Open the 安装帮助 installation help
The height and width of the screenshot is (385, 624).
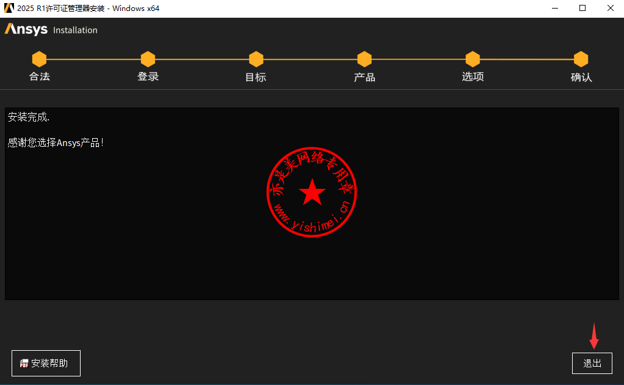(x=46, y=363)
